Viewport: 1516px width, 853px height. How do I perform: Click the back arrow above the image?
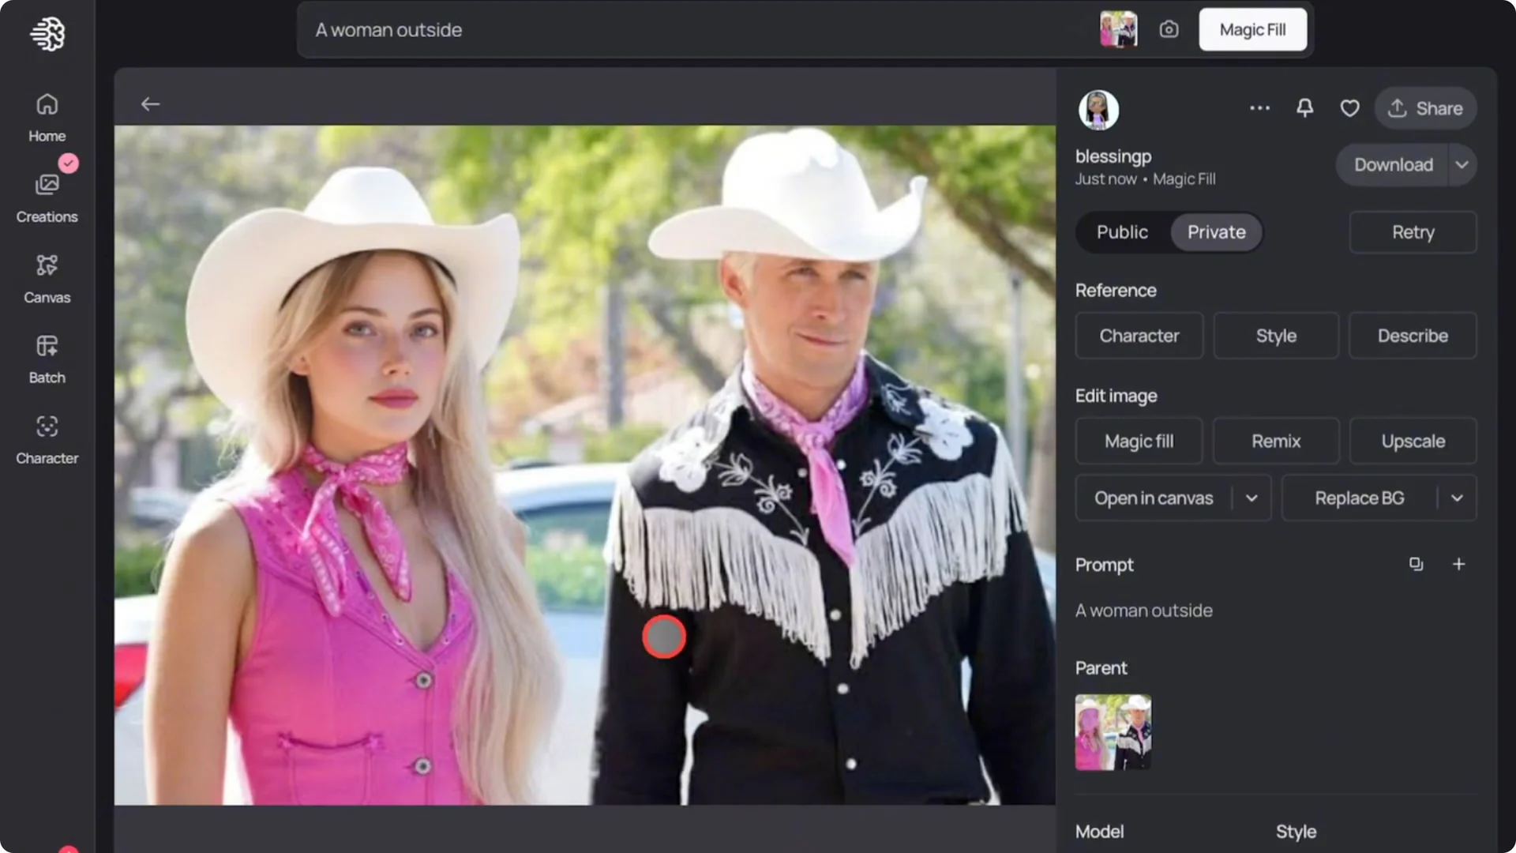[150, 103]
